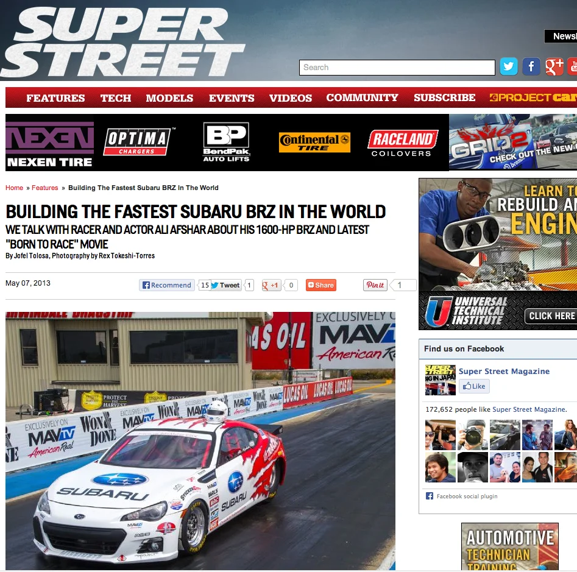Click the Pinterest count bubble showing 1

pyautogui.click(x=403, y=285)
